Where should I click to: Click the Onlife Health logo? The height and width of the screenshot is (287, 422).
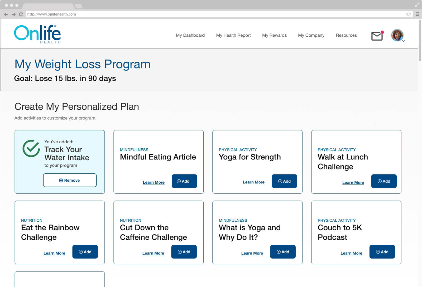pos(37,34)
